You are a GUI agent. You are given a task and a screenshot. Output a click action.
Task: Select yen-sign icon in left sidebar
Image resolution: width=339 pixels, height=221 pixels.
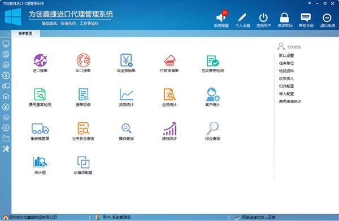[x=6, y=107]
